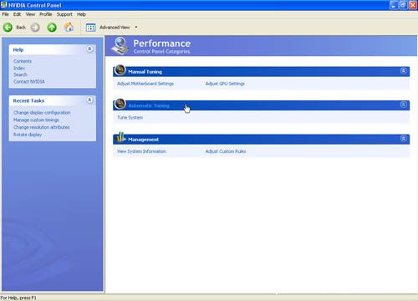This screenshot has height=301, width=418.
Task: Click the Advanced View label
Action: coord(115,28)
